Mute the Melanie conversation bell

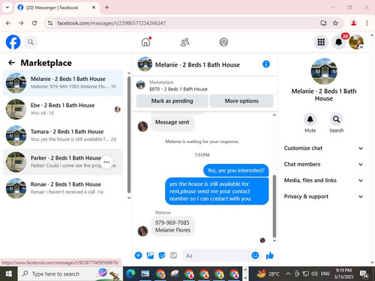point(310,119)
